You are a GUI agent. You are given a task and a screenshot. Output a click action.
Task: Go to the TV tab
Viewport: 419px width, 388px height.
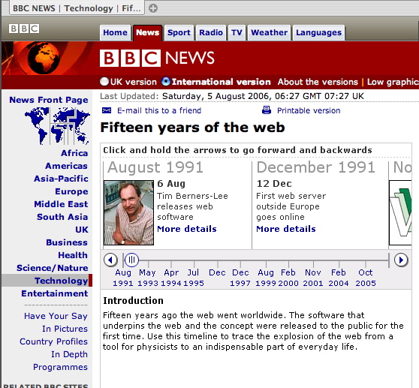click(237, 32)
